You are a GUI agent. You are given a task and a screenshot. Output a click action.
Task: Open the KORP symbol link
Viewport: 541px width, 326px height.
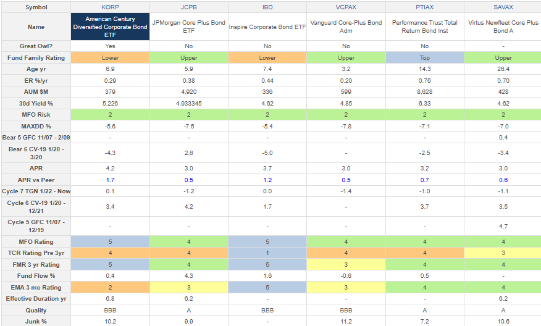110,6
